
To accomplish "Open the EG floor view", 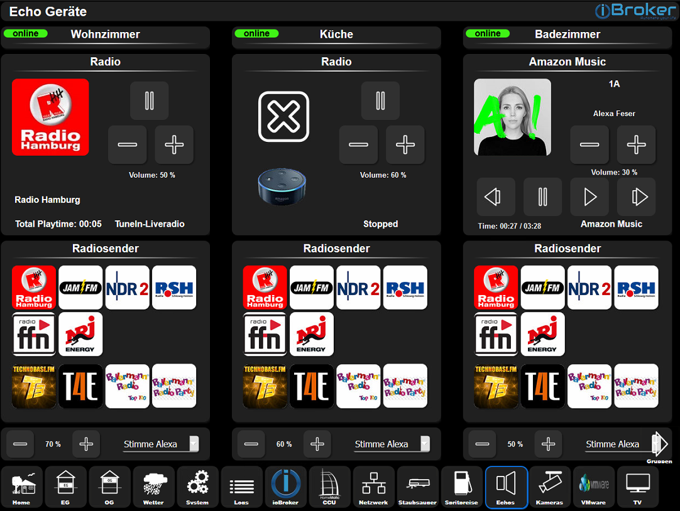I will coord(65,487).
